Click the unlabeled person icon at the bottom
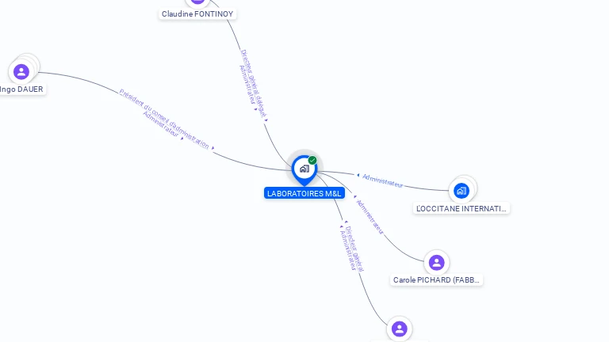The image size is (609, 342). 400,329
